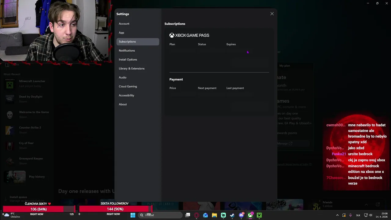391x220 pixels.
Task: Click the Expires column header
Action: pyautogui.click(x=231, y=44)
